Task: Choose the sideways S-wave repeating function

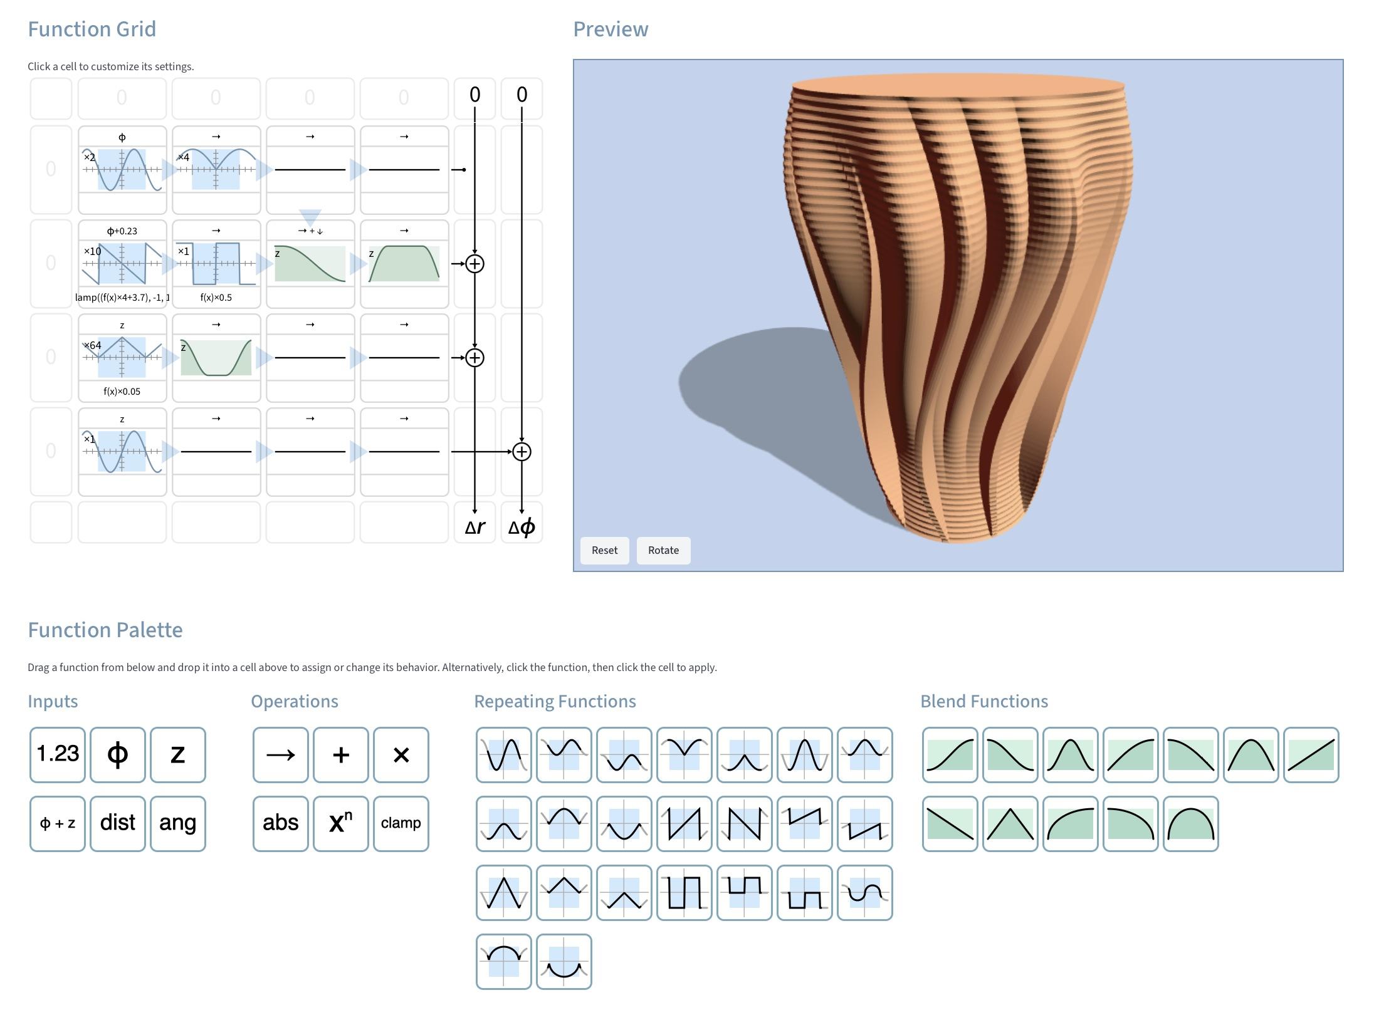Action: (864, 892)
